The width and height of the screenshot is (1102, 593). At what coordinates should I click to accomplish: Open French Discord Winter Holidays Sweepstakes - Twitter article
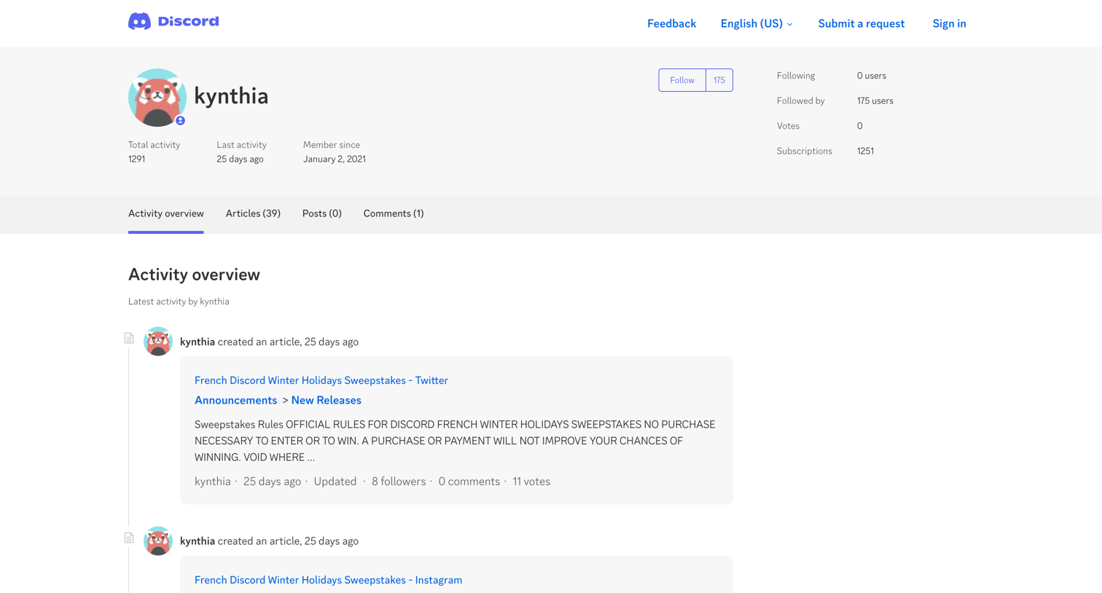coord(321,380)
